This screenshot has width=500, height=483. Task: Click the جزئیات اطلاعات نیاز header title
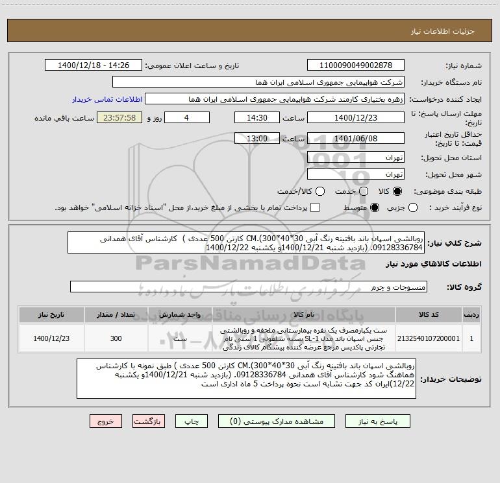click(442, 31)
